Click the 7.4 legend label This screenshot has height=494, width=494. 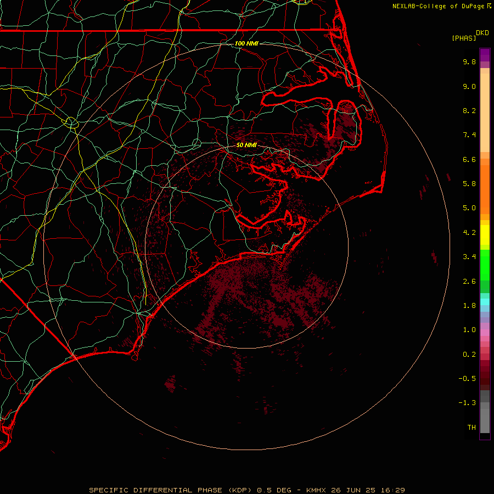469,135
